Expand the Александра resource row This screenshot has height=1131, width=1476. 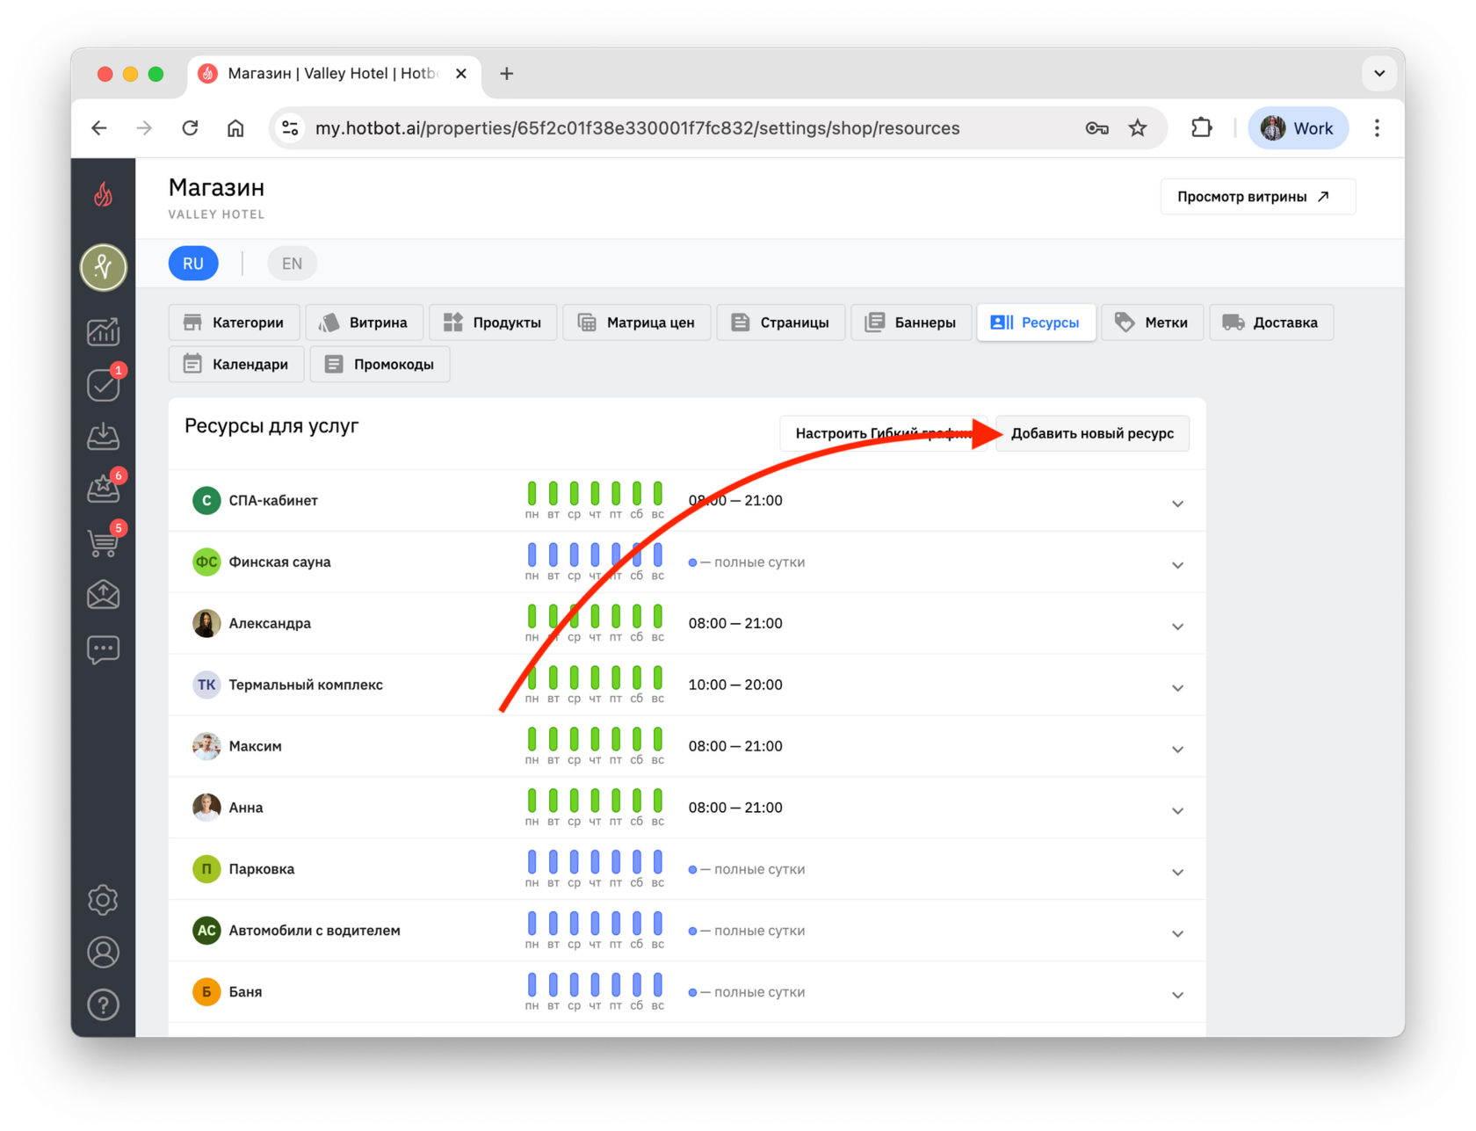(x=1177, y=627)
